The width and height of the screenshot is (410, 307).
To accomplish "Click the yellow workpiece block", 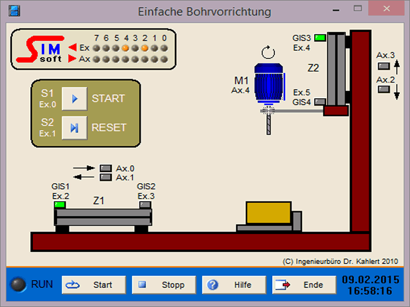I will pyautogui.click(x=269, y=212).
